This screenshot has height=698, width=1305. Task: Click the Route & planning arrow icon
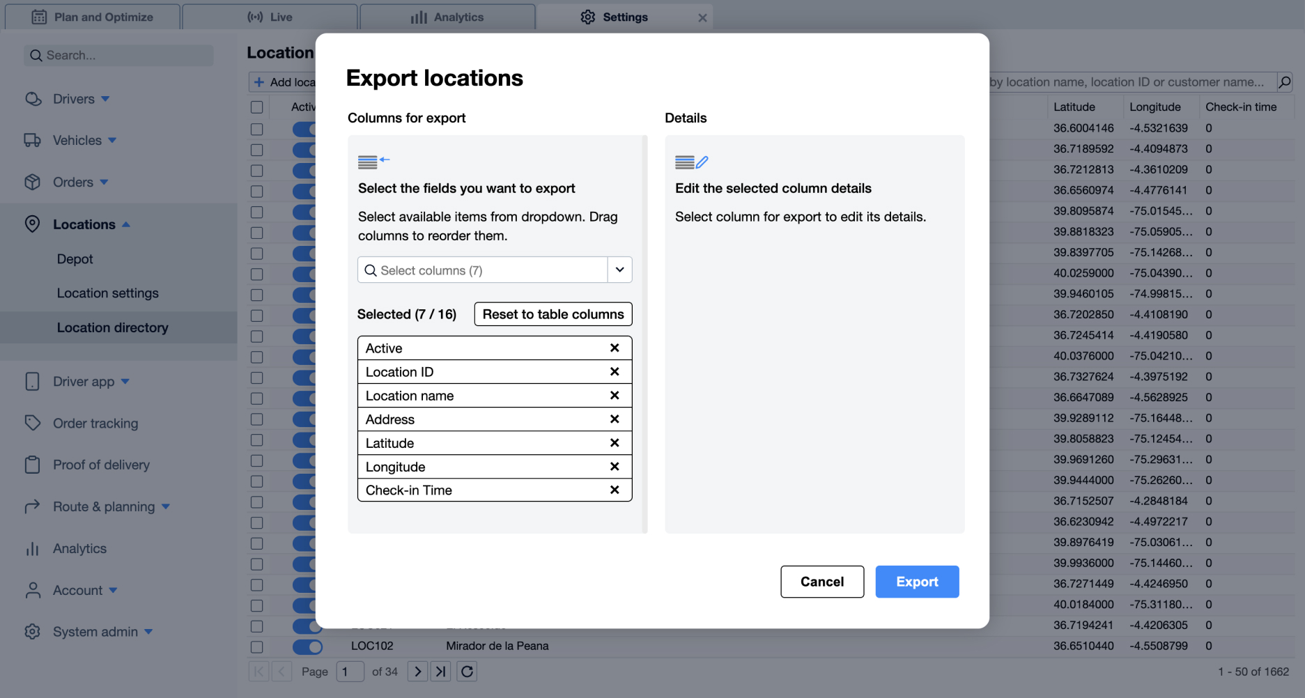pyautogui.click(x=33, y=506)
